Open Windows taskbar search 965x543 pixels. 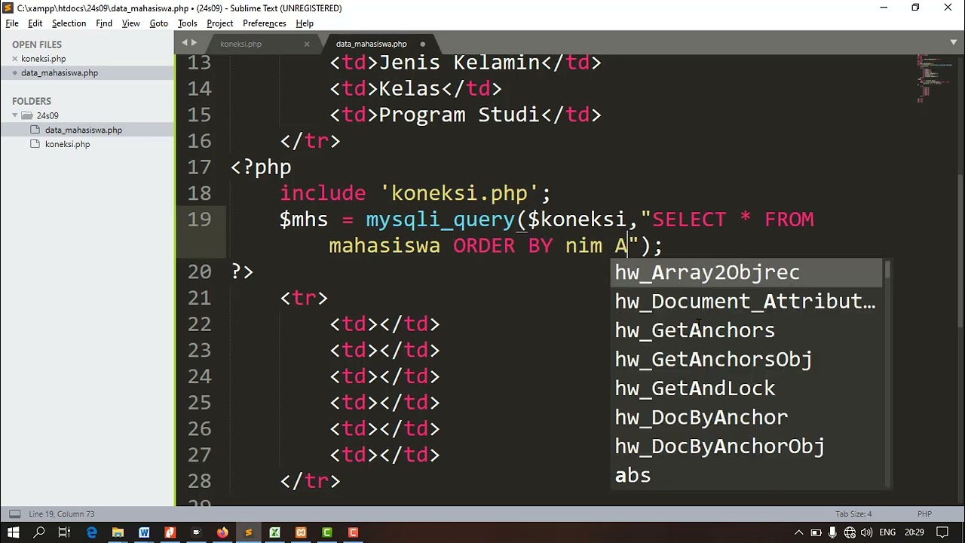(39, 532)
